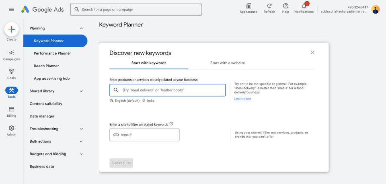Open Notifications bell icon

[304, 6]
